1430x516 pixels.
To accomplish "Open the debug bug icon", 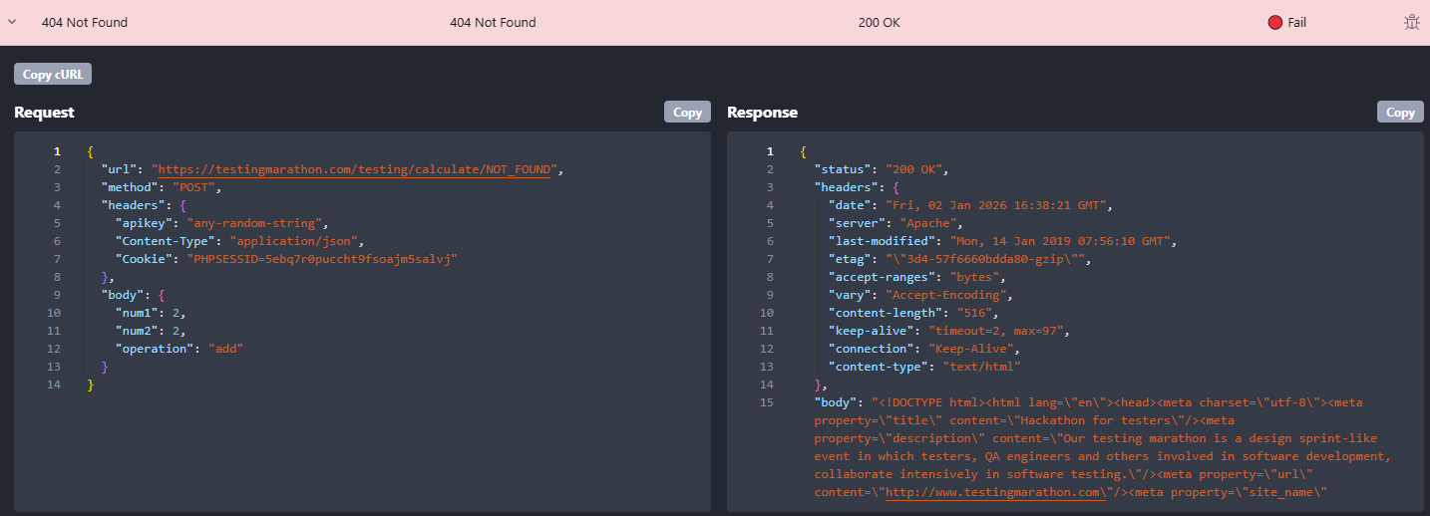I will click(x=1411, y=22).
